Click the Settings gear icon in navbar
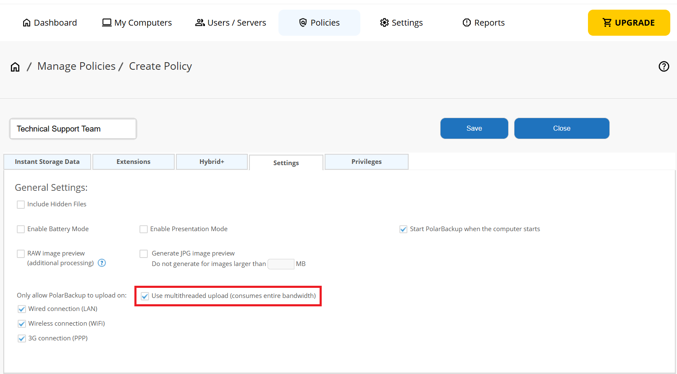 [x=384, y=23]
